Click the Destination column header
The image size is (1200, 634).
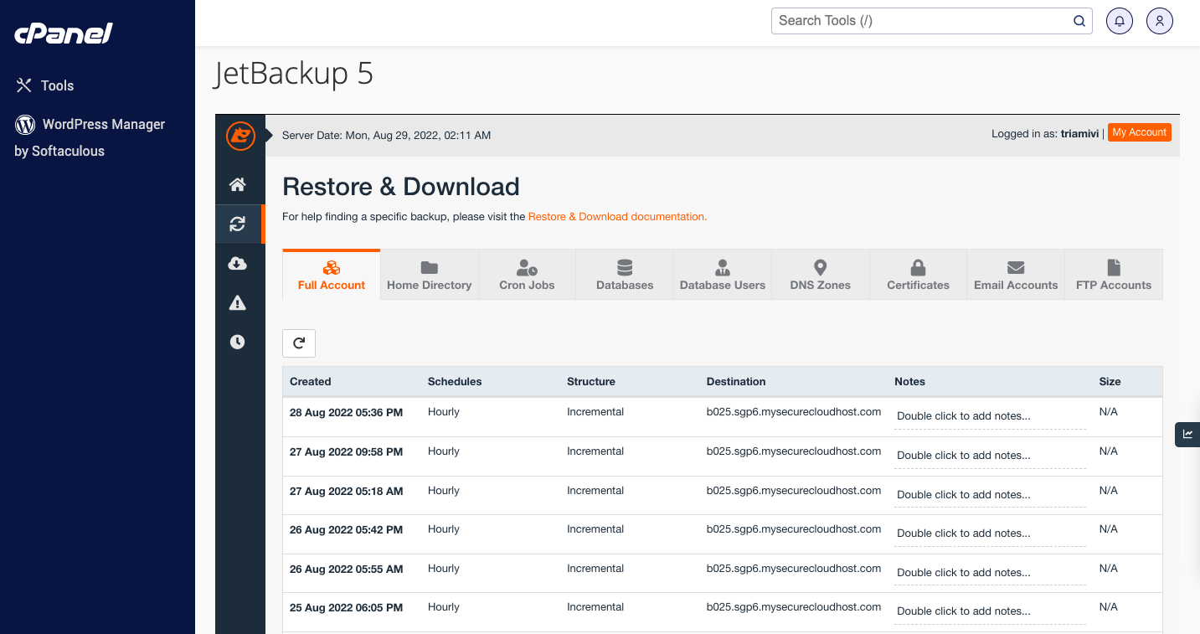[736, 381]
